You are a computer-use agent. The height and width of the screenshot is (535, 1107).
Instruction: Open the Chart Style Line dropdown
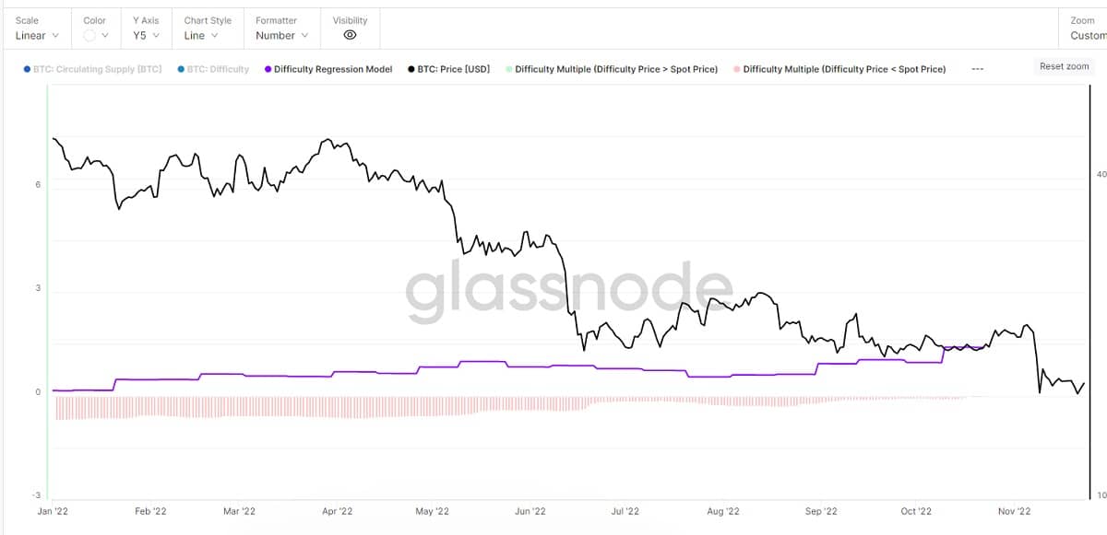coord(201,36)
